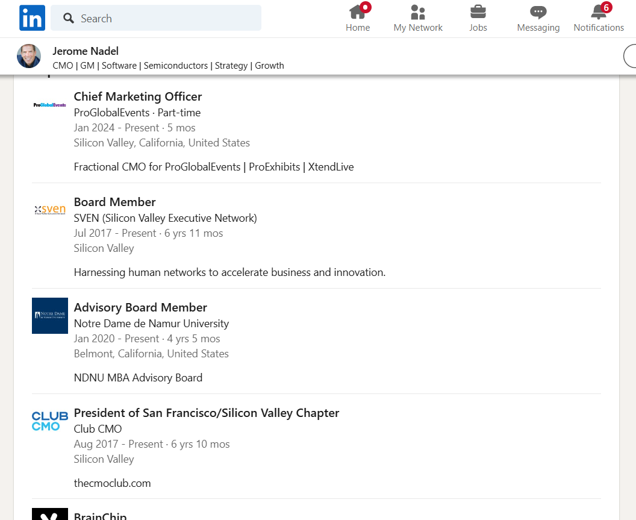Click the BrainChip logo at bottom
The height and width of the screenshot is (520, 636).
50,514
